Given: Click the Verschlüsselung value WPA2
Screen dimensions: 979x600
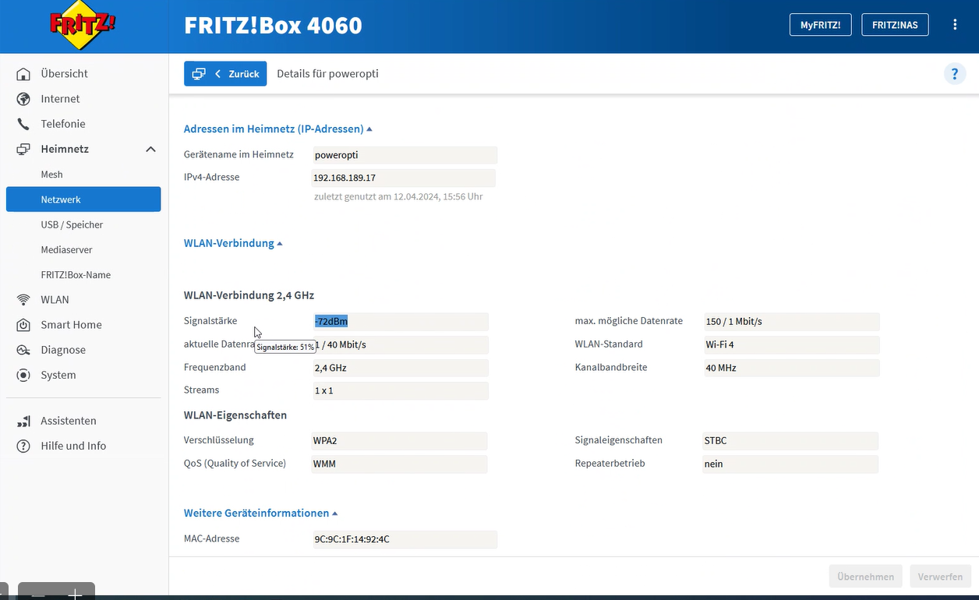Looking at the screenshot, I should coord(399,441).
